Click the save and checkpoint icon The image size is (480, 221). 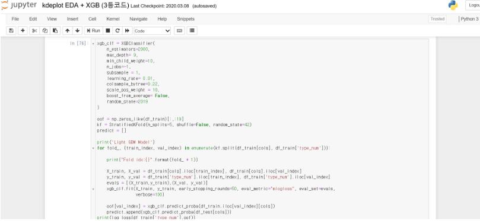pyautogui.click(x=11, y=31)
